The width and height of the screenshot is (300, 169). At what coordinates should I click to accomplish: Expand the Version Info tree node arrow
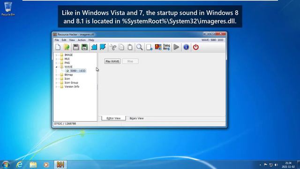coord(56,86)
